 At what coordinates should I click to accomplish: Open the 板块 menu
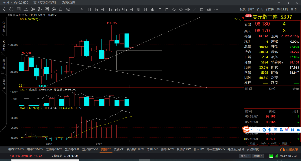pos(243,9)
